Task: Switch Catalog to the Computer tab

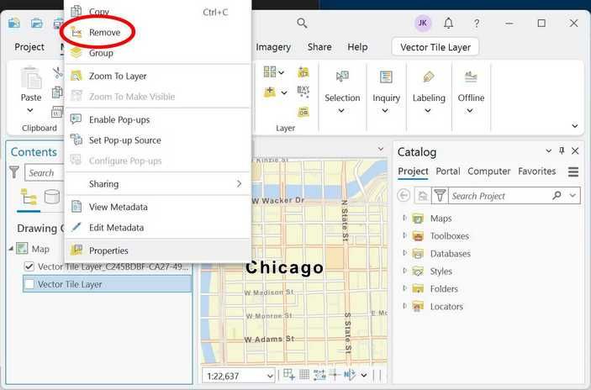Action: pos(488,171)
